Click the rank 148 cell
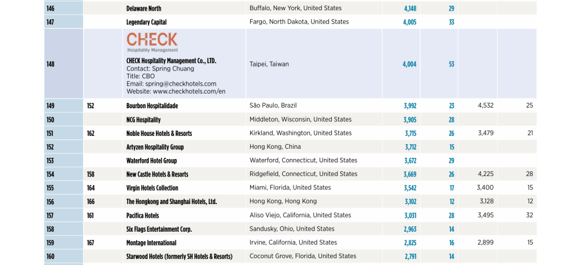 (x=51, y=64)
